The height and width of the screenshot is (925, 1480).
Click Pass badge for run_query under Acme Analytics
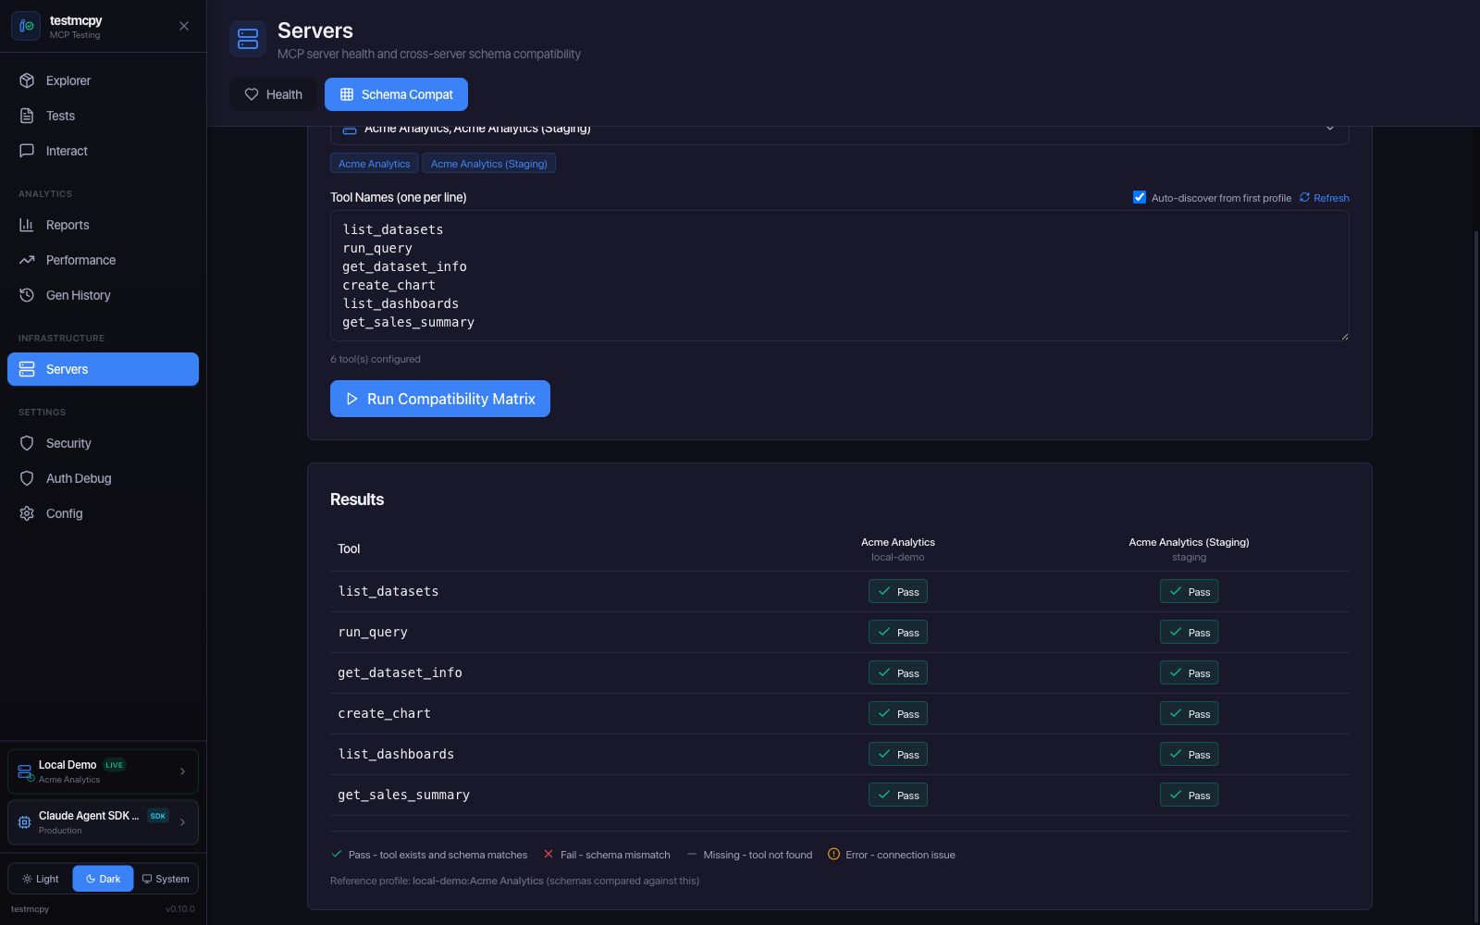click(898, 633)
